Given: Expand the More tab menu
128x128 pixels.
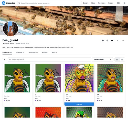Looking at the screenshot, I should 54,52.
